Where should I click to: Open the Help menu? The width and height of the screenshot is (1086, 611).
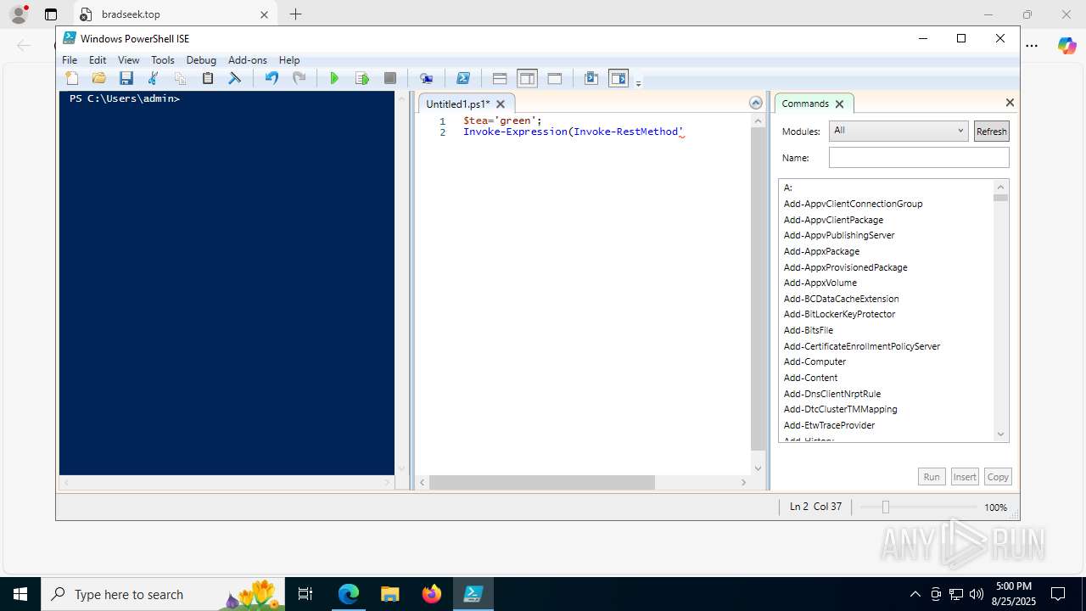tap(289, 60)
